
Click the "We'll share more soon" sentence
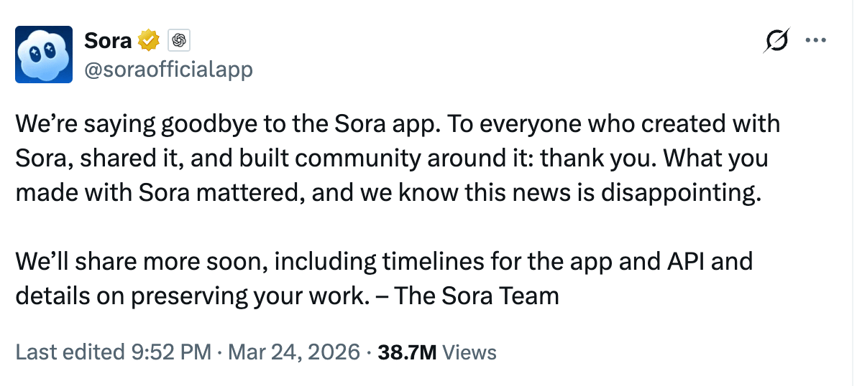[140, 261]
